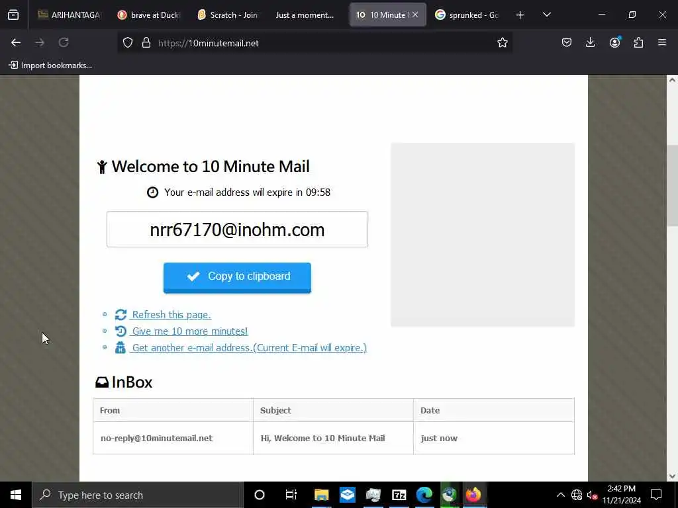
Task: Switch to sprunked Google tab
Action: tap(467, 15)
